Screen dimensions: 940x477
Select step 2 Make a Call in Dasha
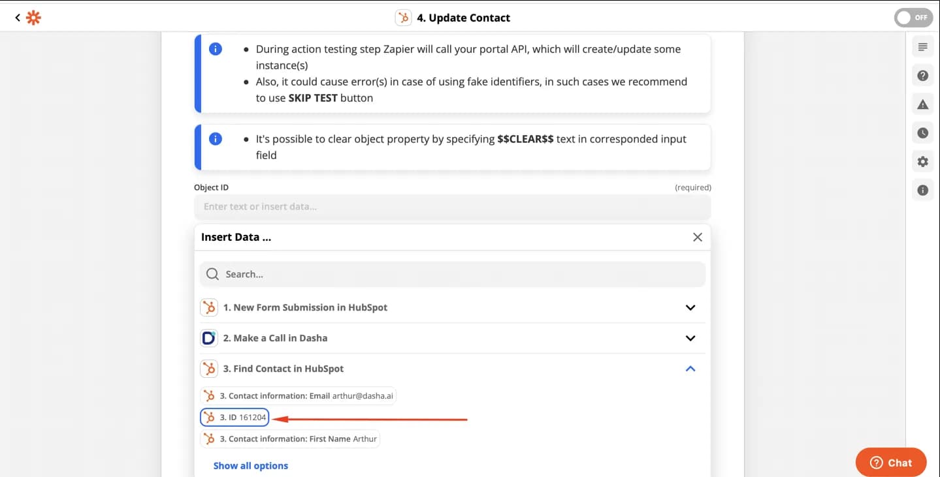point(452,338)
